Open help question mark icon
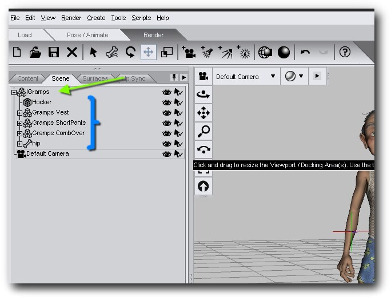This screenshot has width=391, height=300. coord(345,52)
